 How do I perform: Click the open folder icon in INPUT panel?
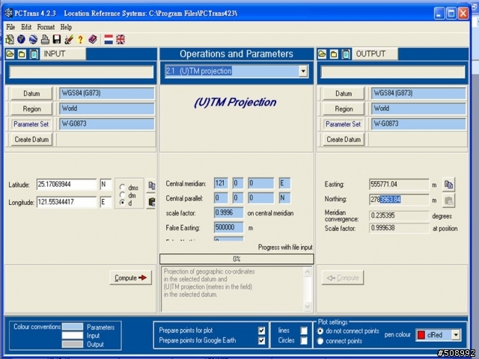click(10, 55)
